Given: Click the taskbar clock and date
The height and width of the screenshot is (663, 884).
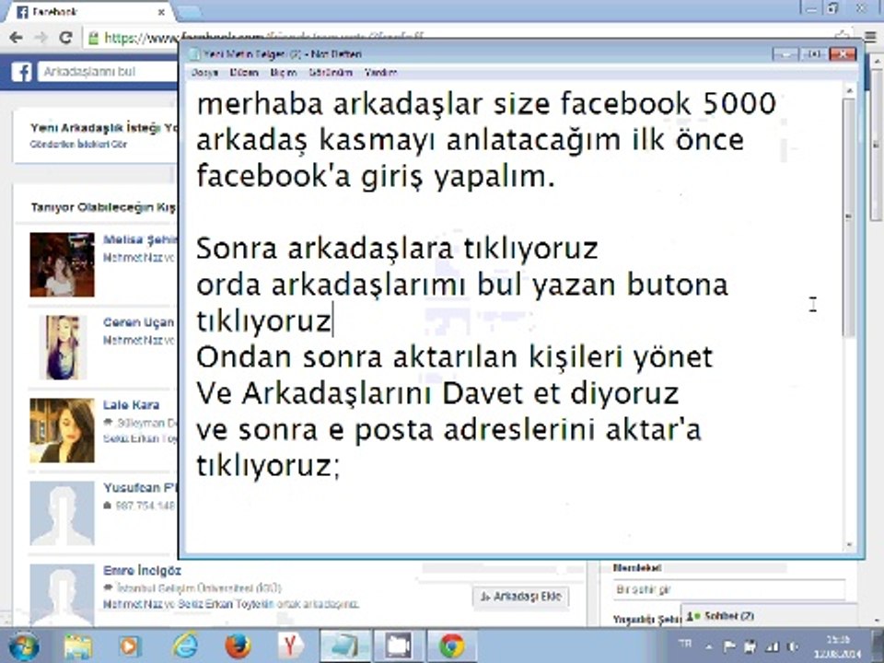Looking at the screenshot, I should point(840,646).
